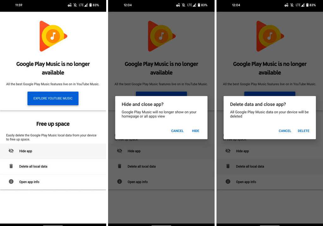The height and width of the screenshot is (226, 323).
Task: Tap the 12:04 clock on third screen
Action: click(236, 5)
